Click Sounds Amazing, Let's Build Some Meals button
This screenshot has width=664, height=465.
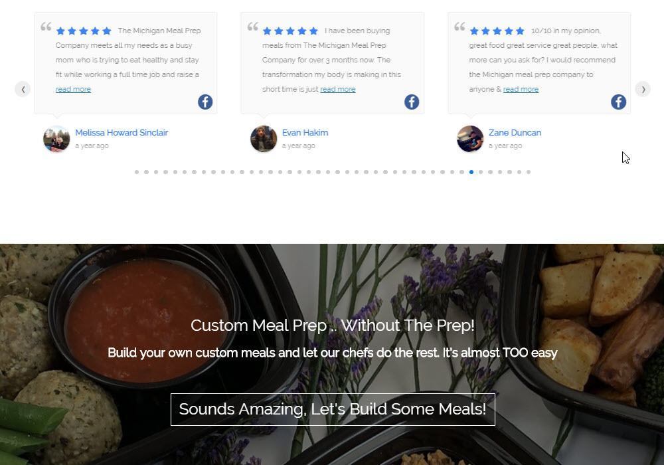pyautogui.click(x=333, y=409)
